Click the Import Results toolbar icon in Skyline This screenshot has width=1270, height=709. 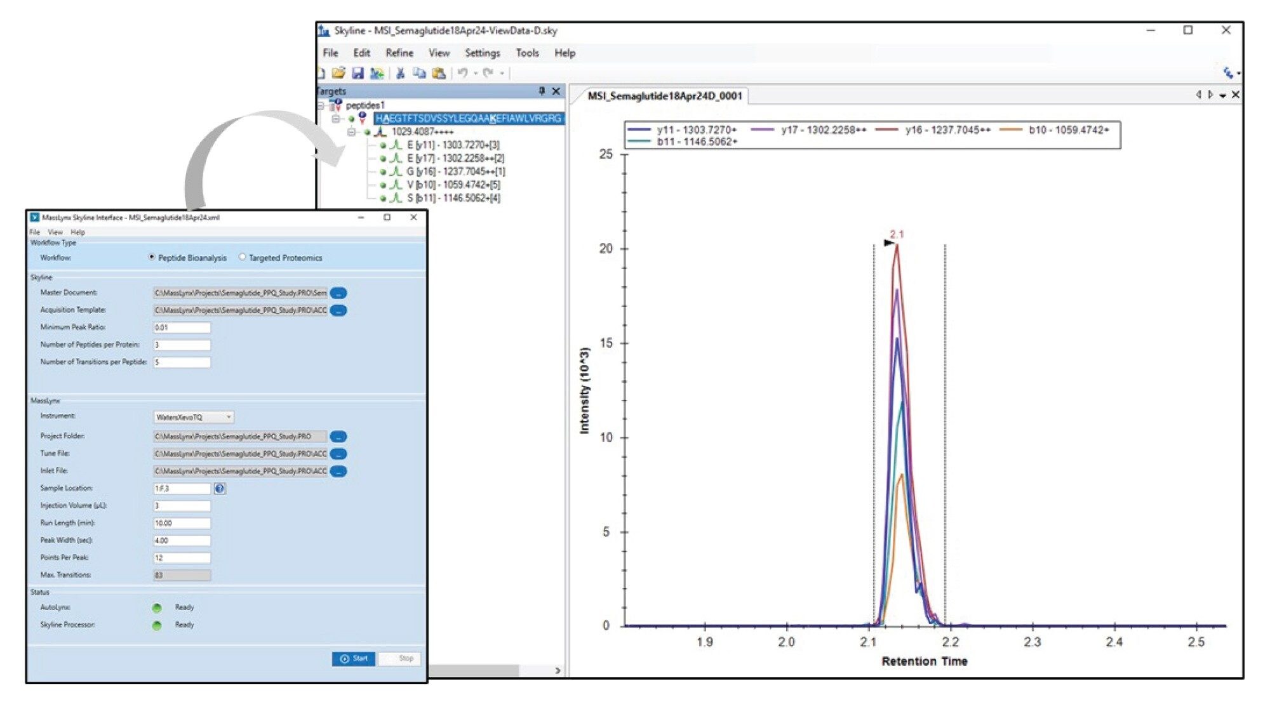pos(377,73)
